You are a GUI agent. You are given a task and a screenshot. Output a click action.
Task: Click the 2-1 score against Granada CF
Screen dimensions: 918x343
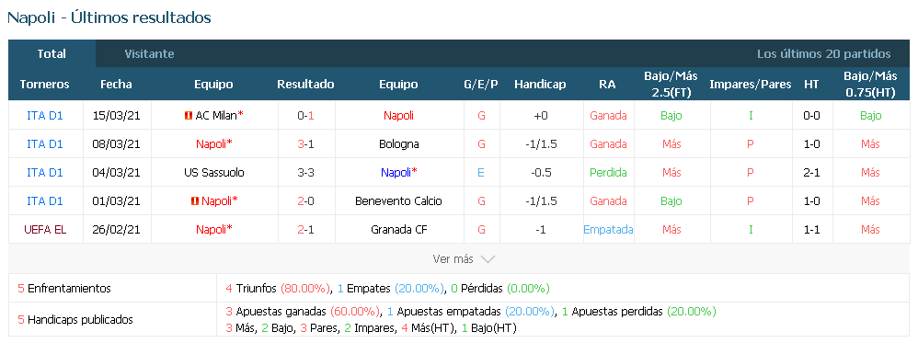(x=305, y=230)
